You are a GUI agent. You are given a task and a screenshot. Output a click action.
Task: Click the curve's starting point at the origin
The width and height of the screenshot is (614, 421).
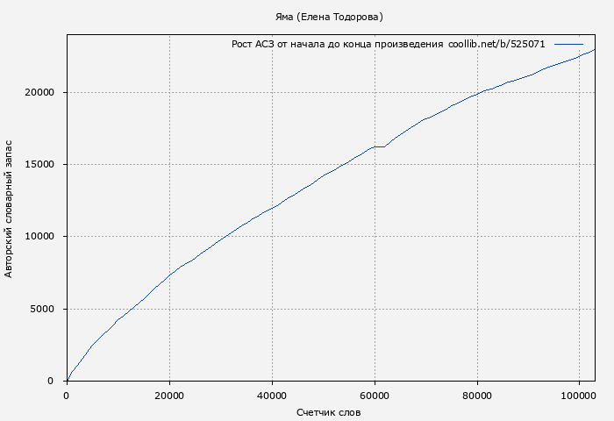(x=68, y=380)
